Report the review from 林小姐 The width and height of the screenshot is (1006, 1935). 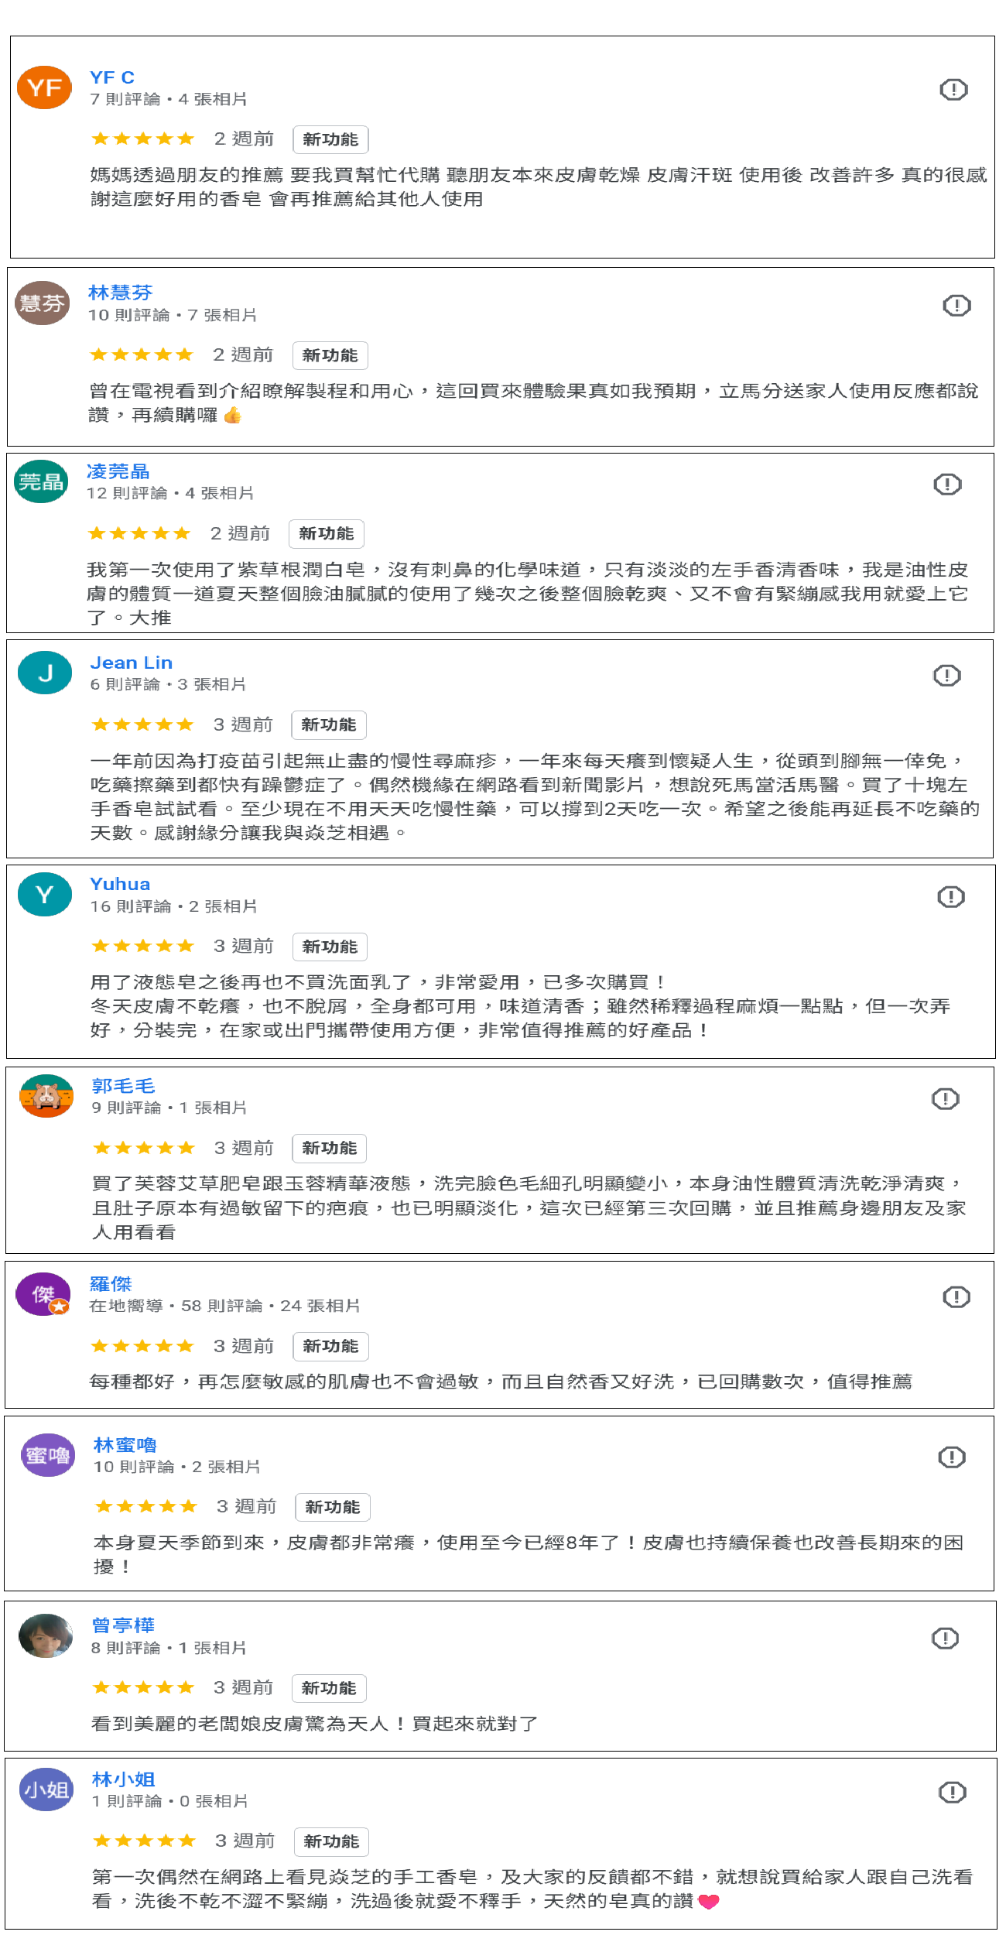(952, 1793)
